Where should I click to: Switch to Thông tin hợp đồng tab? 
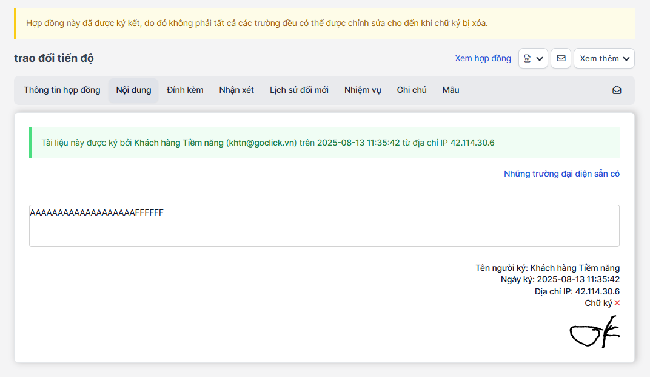[62, 90]
